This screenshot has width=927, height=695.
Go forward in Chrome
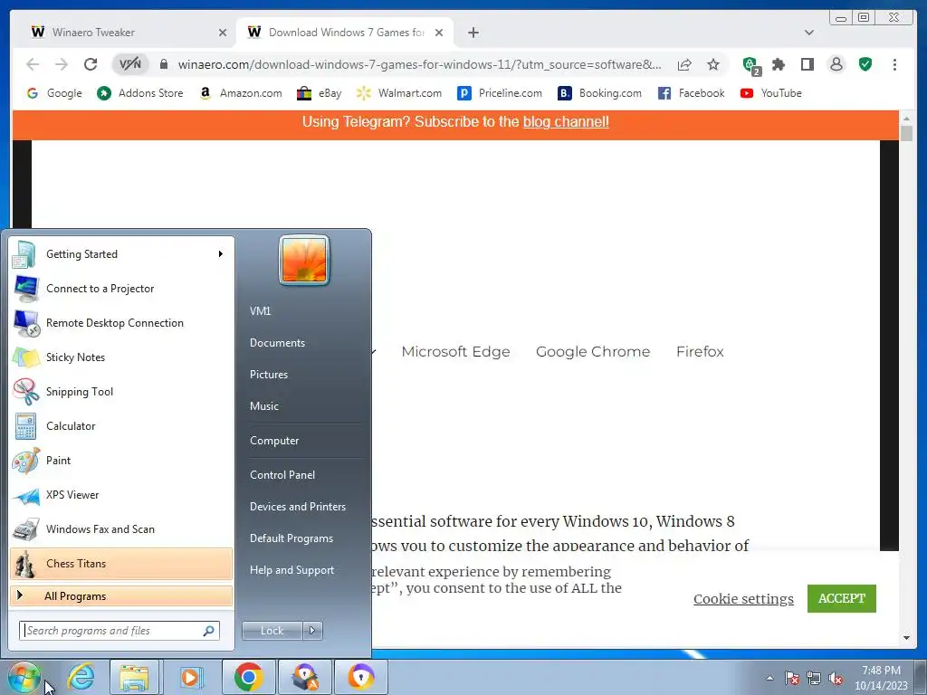tap(62, 64)
